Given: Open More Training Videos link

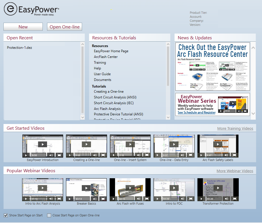Looking at the screenshot, I should 235,128.
